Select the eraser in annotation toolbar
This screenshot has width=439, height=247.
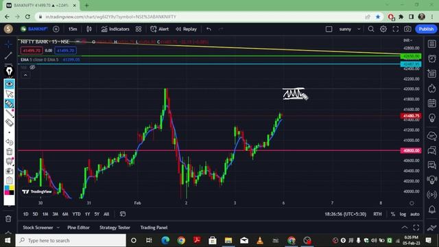click(x=9, y=123)
